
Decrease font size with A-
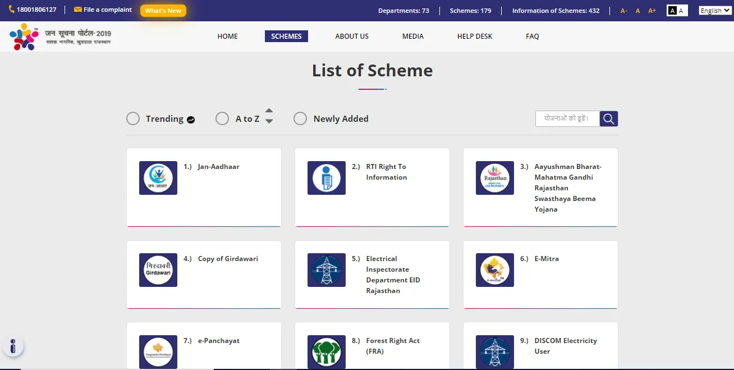[624, 11]
